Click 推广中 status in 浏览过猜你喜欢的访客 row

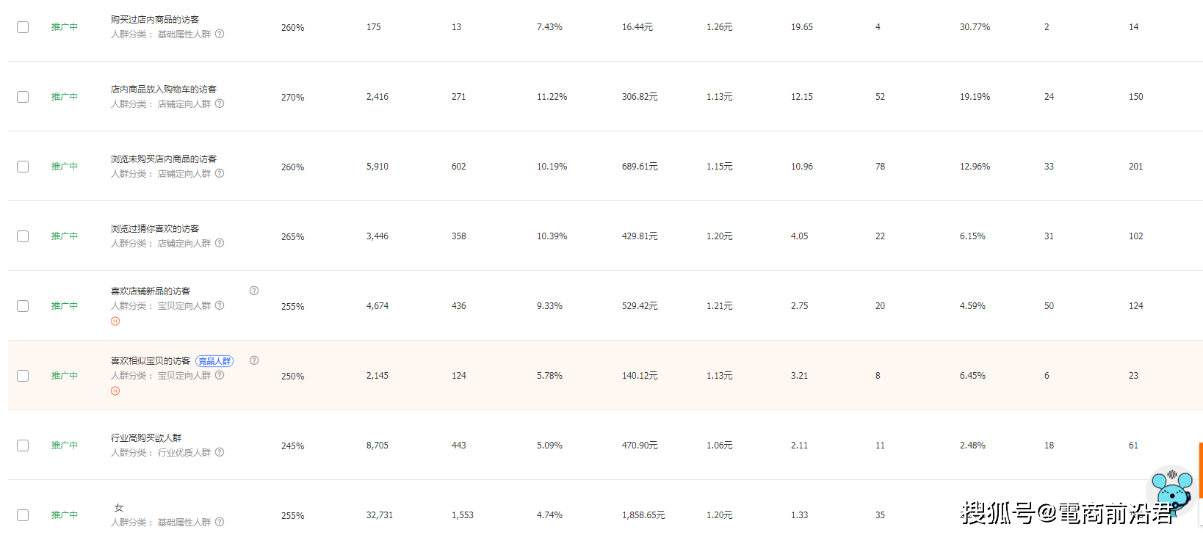[x=65, y=236]
